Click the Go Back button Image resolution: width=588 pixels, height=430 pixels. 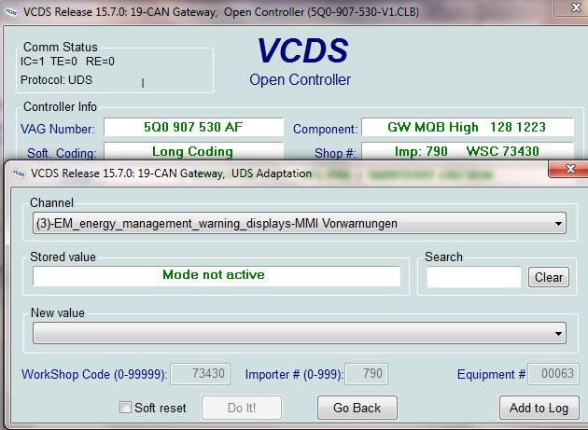click(357, 408)
